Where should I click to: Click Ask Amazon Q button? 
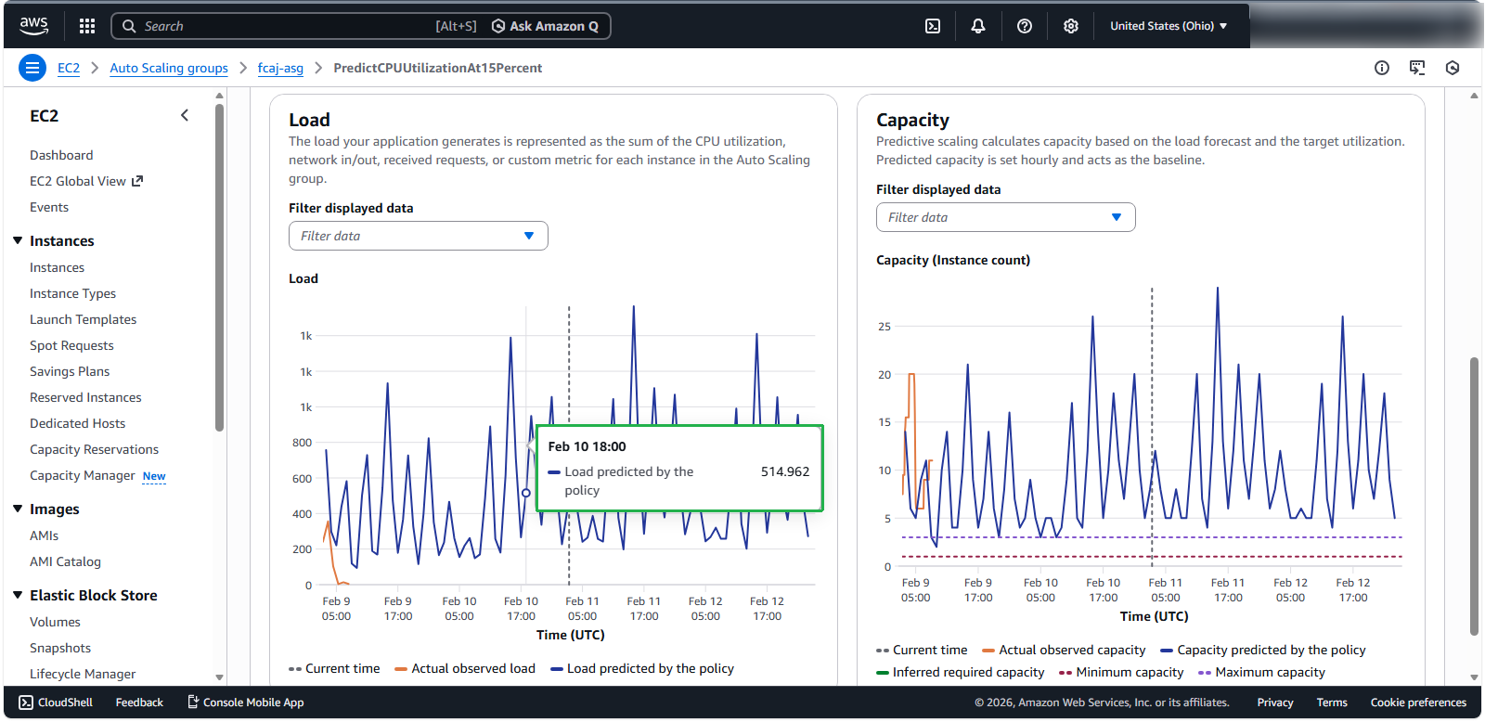click(545, 26)
